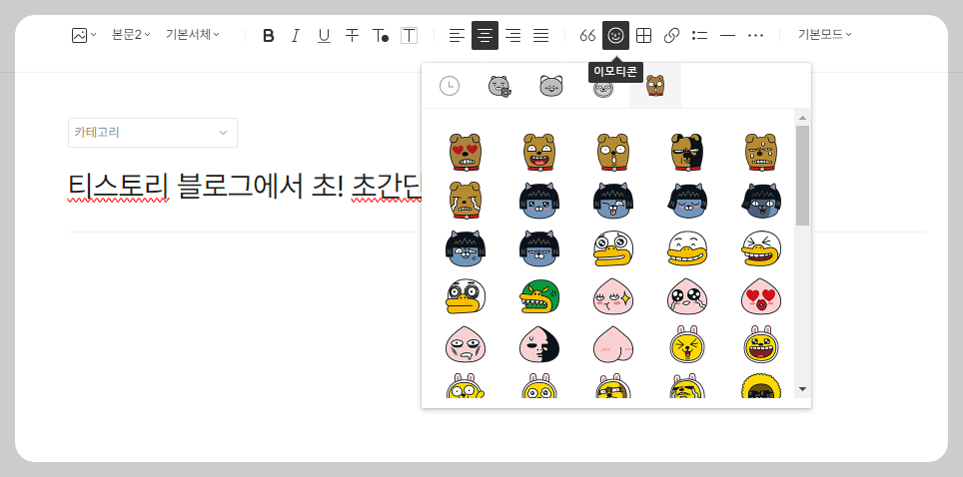Toggle strikethrough formatting
The width and height of the screenshot is (963, 477).
[x=352, y=36]
